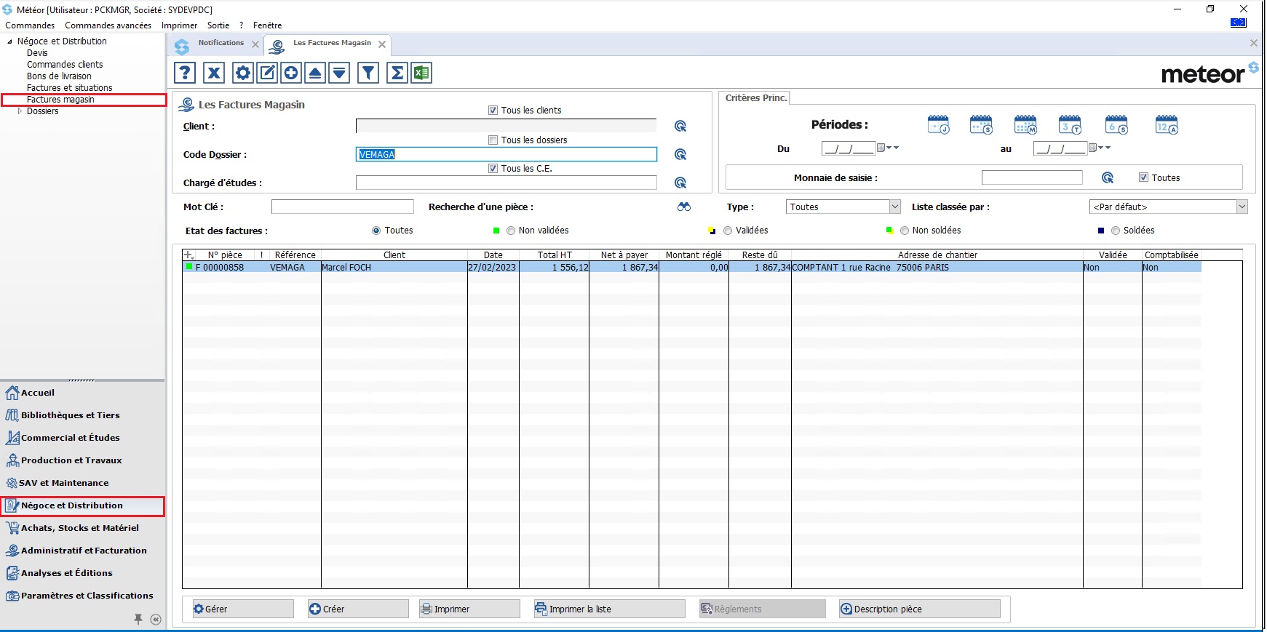Toggle the Toutes currency checkbox

[1144, 177]
